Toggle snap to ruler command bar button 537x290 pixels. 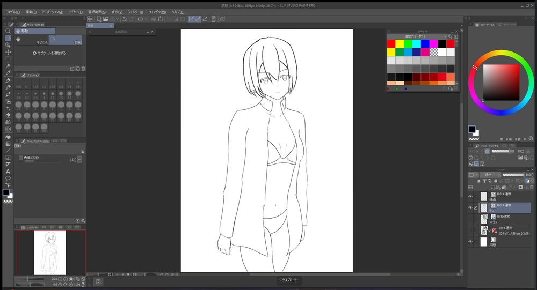[x=192, y=19]
